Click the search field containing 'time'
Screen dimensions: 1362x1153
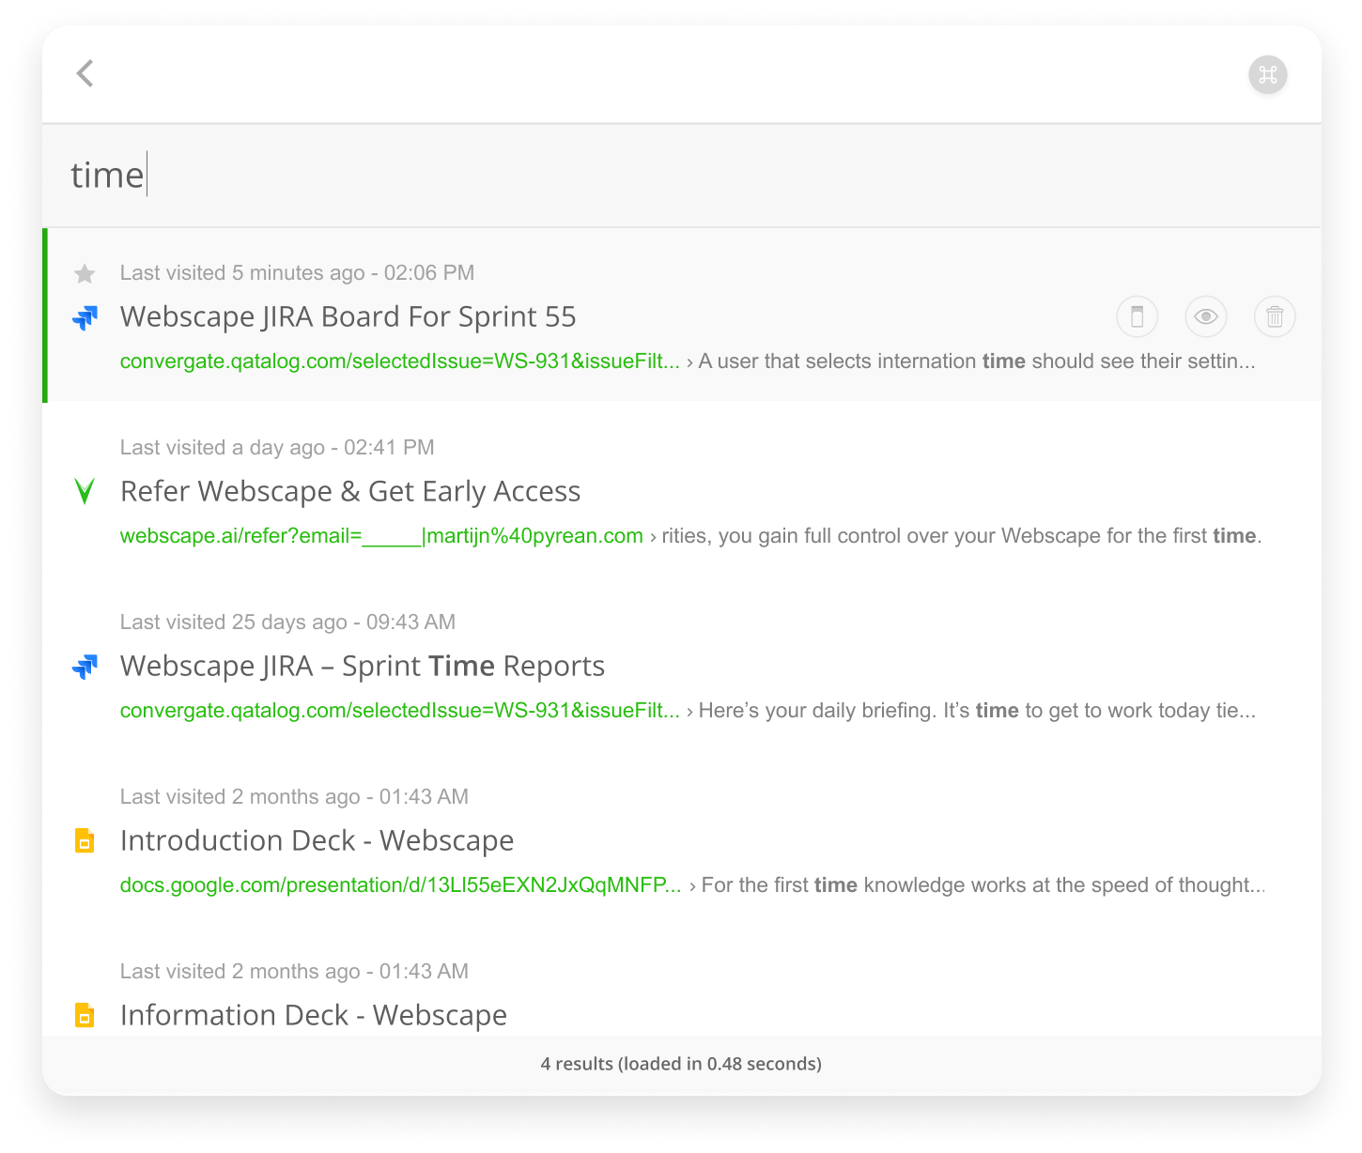point(681,176)
